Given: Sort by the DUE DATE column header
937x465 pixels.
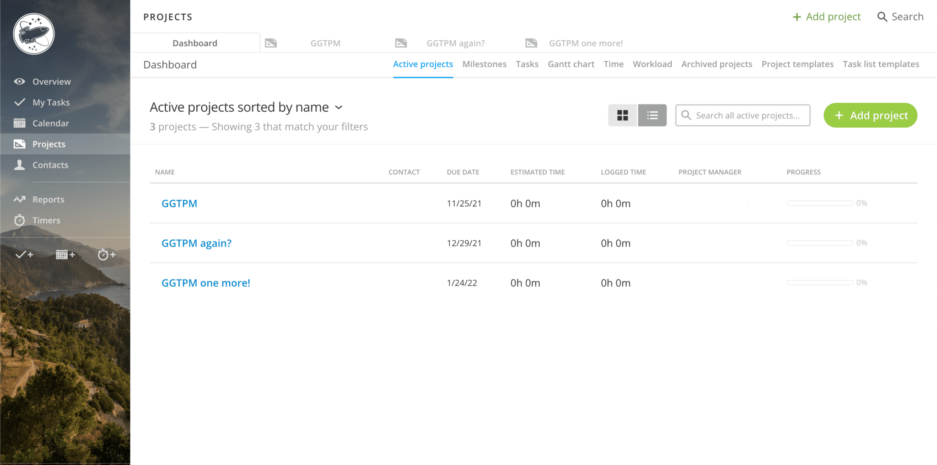Looking at the screenshot, I should click(463, 172).
